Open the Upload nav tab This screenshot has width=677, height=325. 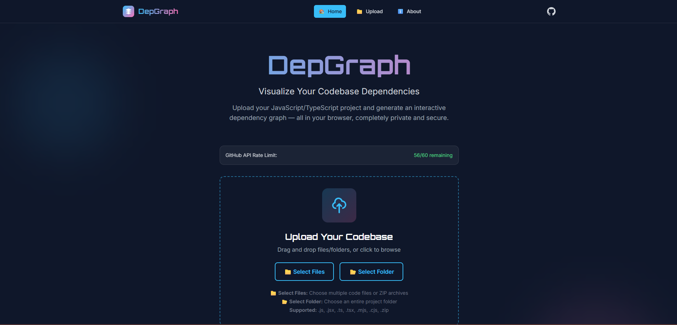(369, 11)
